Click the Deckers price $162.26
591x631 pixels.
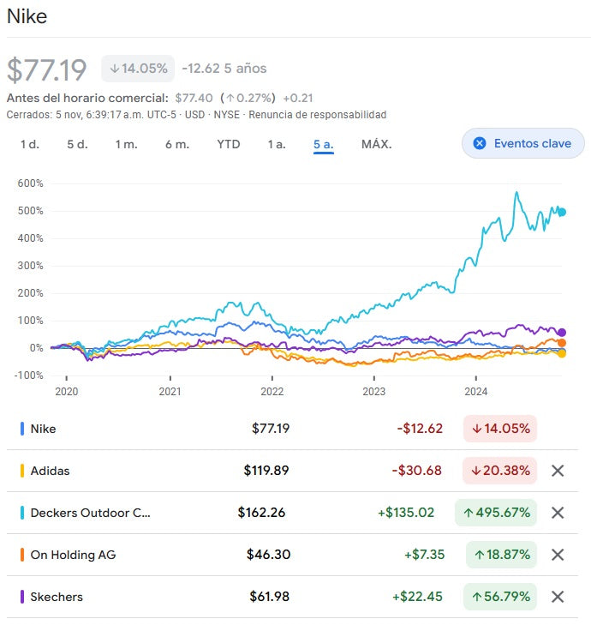tap(261, 513)
